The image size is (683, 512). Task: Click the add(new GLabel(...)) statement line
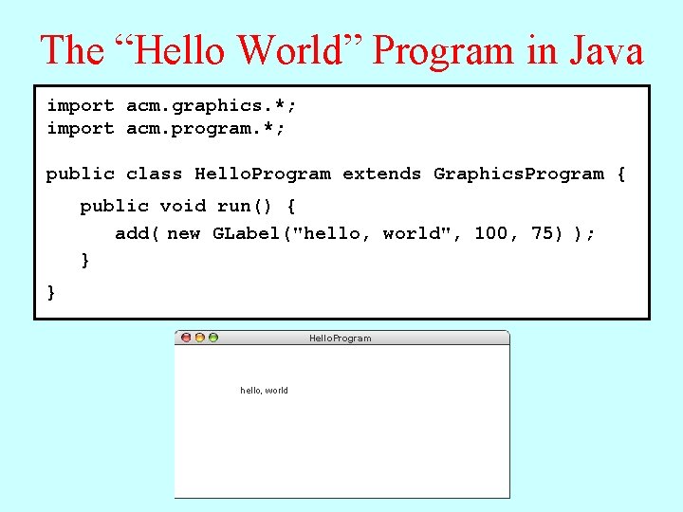[x=355, y=234]
